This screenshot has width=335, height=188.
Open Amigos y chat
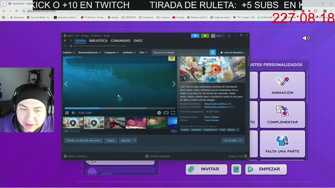pyautogui.click(x=238, y=156)
